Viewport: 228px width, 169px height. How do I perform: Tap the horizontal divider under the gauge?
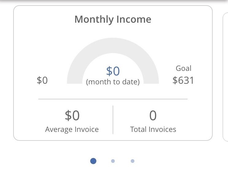113,99
